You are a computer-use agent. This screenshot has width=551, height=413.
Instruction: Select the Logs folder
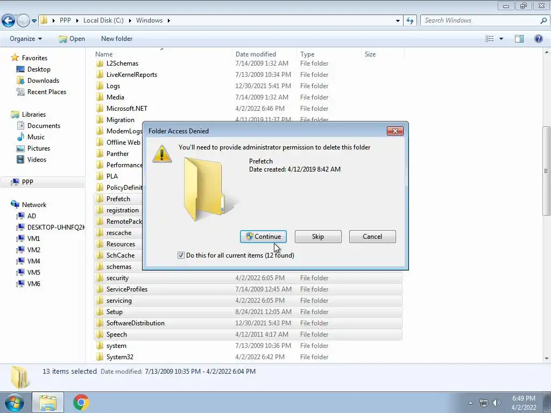(x=113, y=86)
